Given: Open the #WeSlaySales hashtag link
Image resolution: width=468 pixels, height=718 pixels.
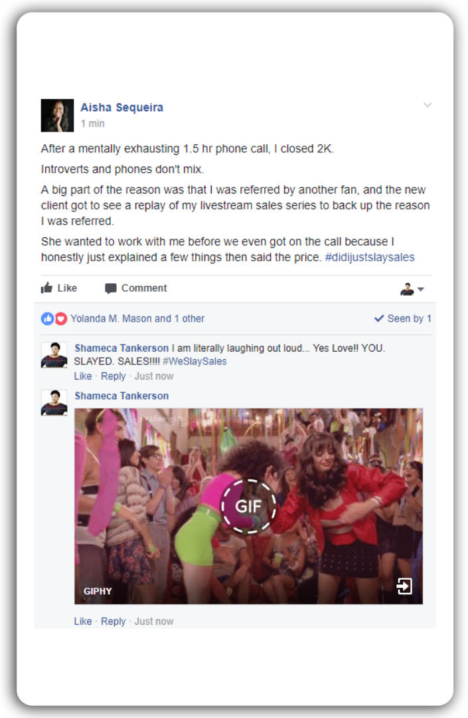Looking at the screenshot, I should [195, 361].
